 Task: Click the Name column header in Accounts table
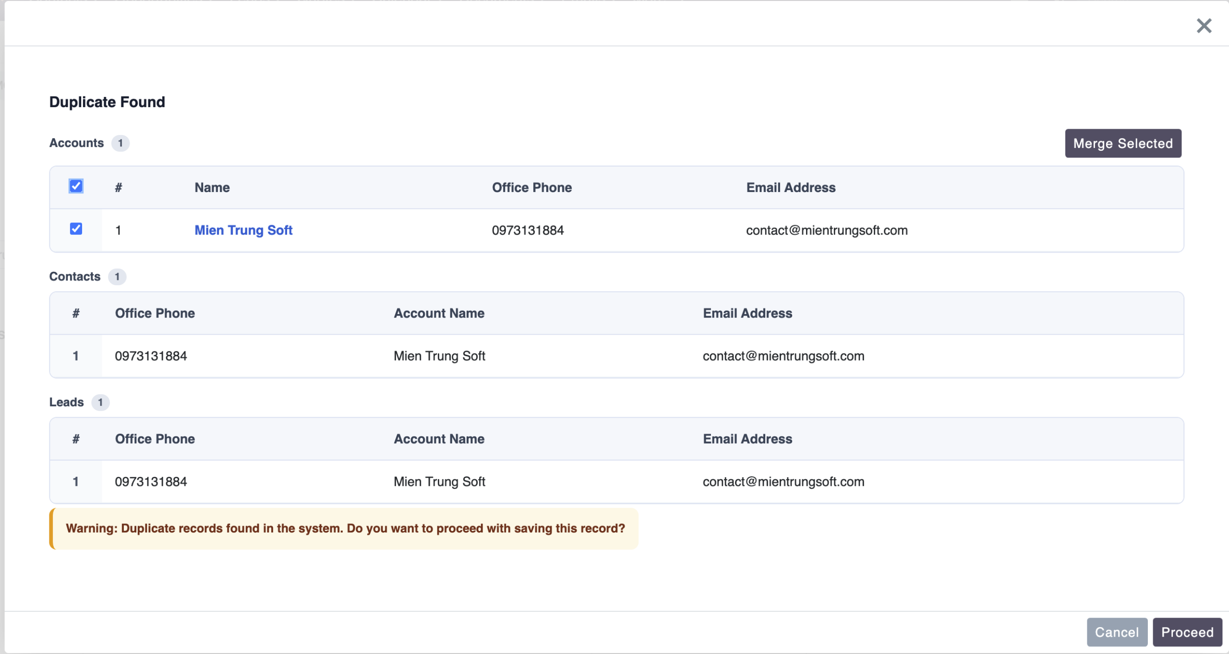click(212, 188)
